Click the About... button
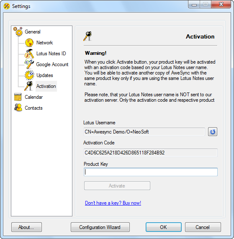234x239 pixels. coord(26,227)
